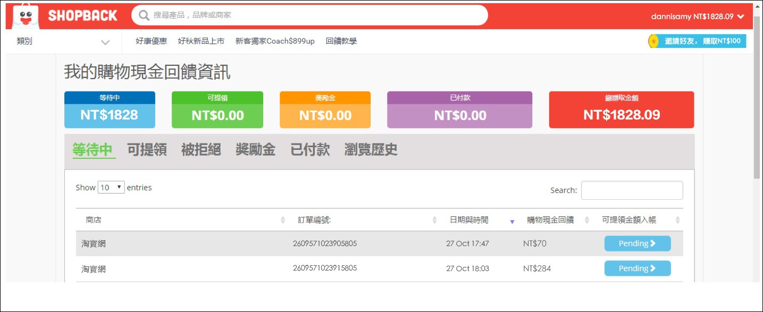The width and height of the screenshot is (763, 312).
Task: Click the purple 已付款 NT$0.00 card
Action: [x=459, y=109]
